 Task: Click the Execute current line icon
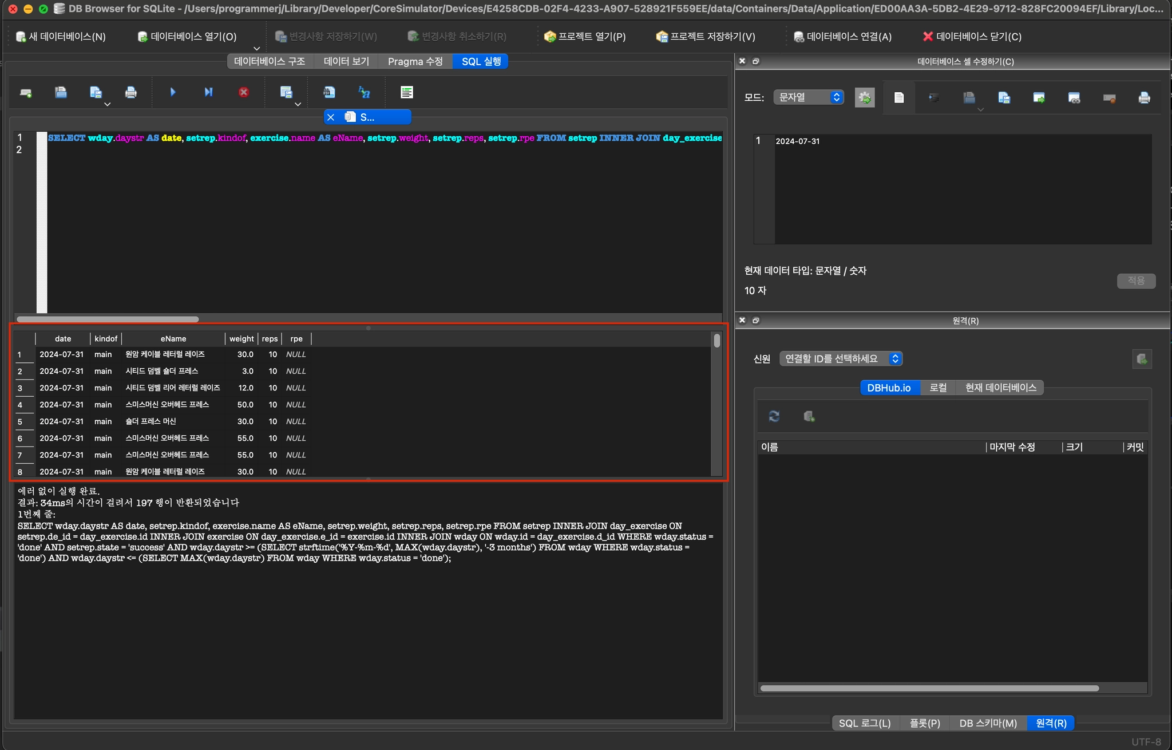(x=208, y=92)
